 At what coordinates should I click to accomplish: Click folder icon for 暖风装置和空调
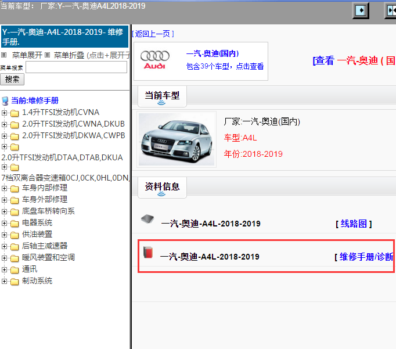coord(15,258)
